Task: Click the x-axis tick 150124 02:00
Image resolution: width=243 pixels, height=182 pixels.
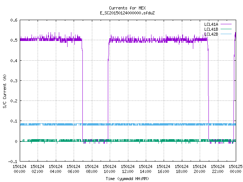Action: tap(37, 169)
